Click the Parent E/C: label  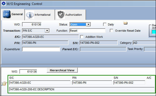point(70,49)
